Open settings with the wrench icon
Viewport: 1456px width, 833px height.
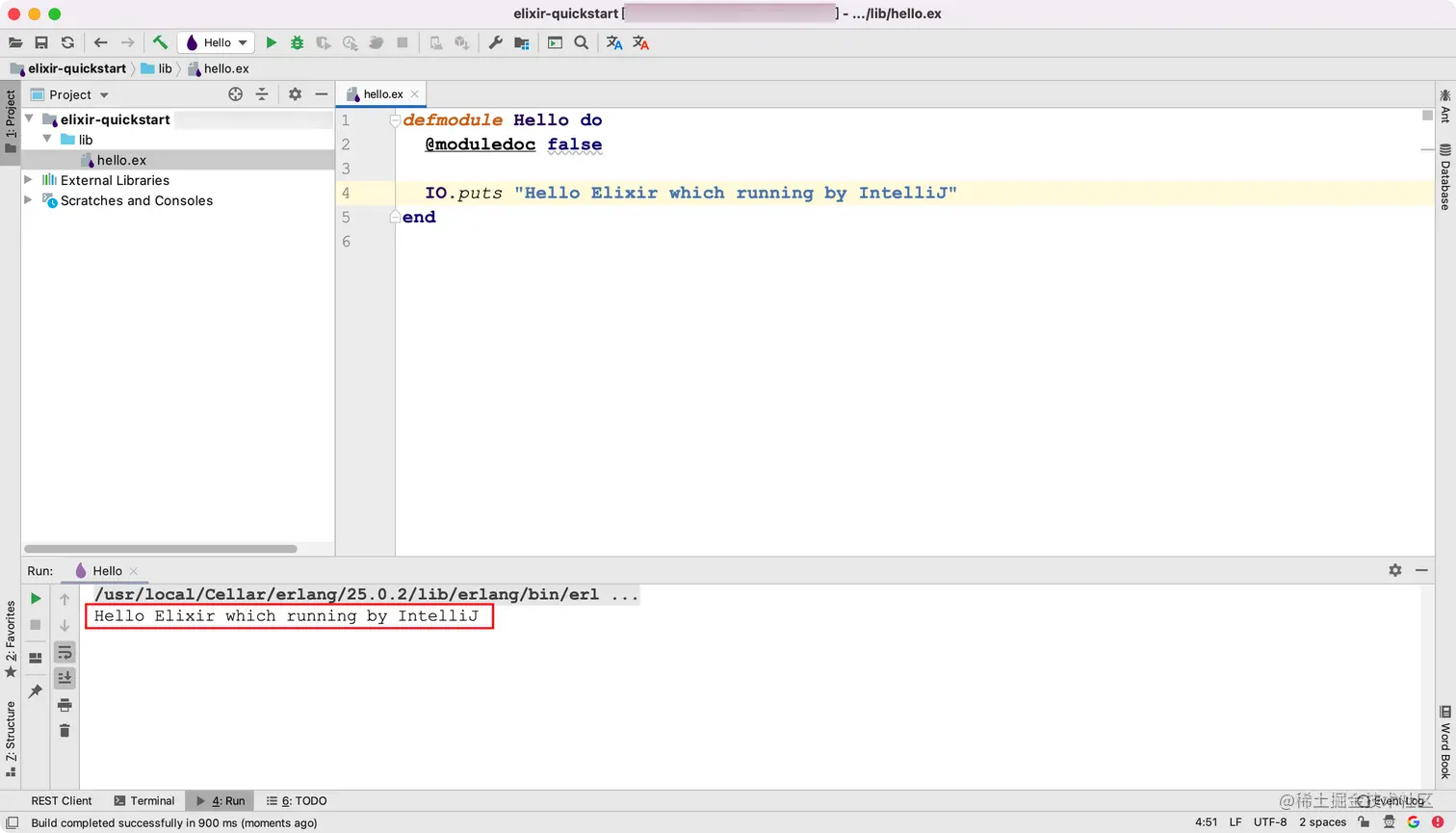pos(496,42)
